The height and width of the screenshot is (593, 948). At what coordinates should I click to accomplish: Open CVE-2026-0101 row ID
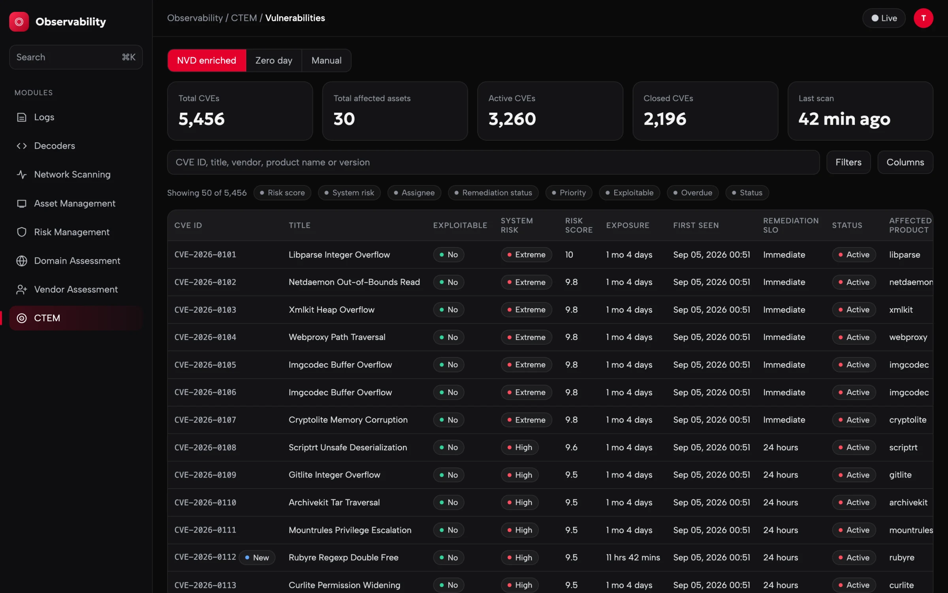[x=205, y=255]
